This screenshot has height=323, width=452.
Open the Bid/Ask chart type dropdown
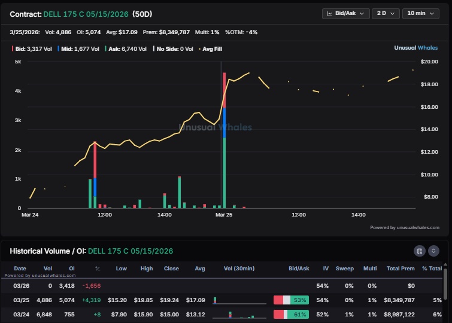[x=345, y=14]
